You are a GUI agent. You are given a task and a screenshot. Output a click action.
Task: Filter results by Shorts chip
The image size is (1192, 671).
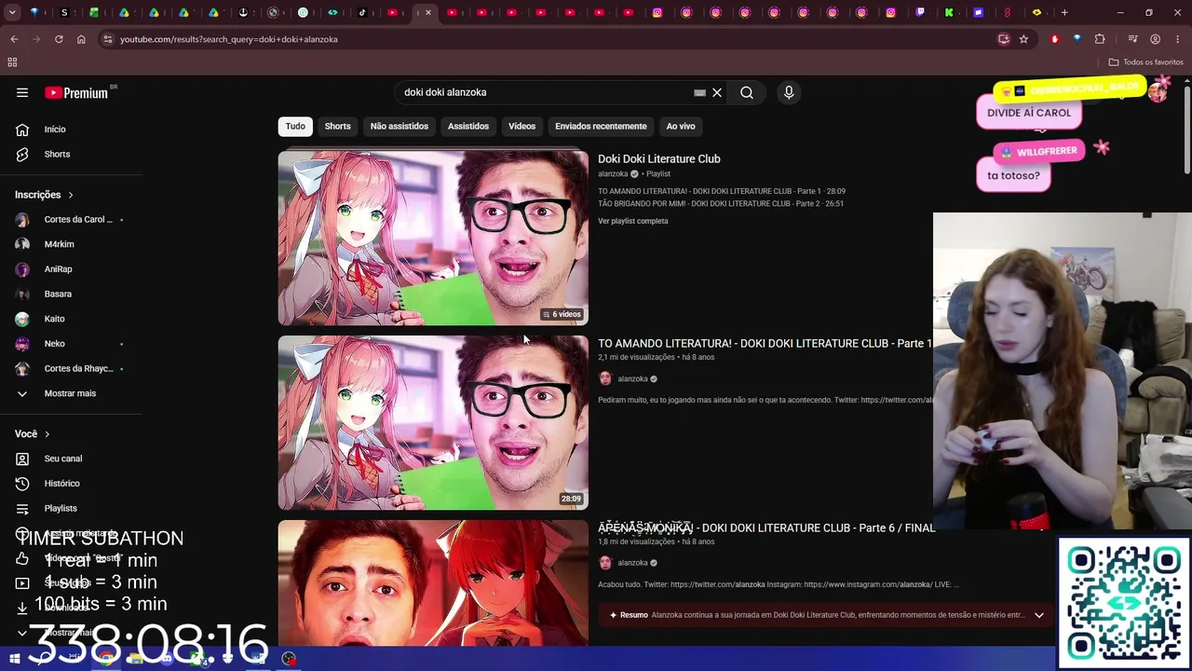point(337,126)
